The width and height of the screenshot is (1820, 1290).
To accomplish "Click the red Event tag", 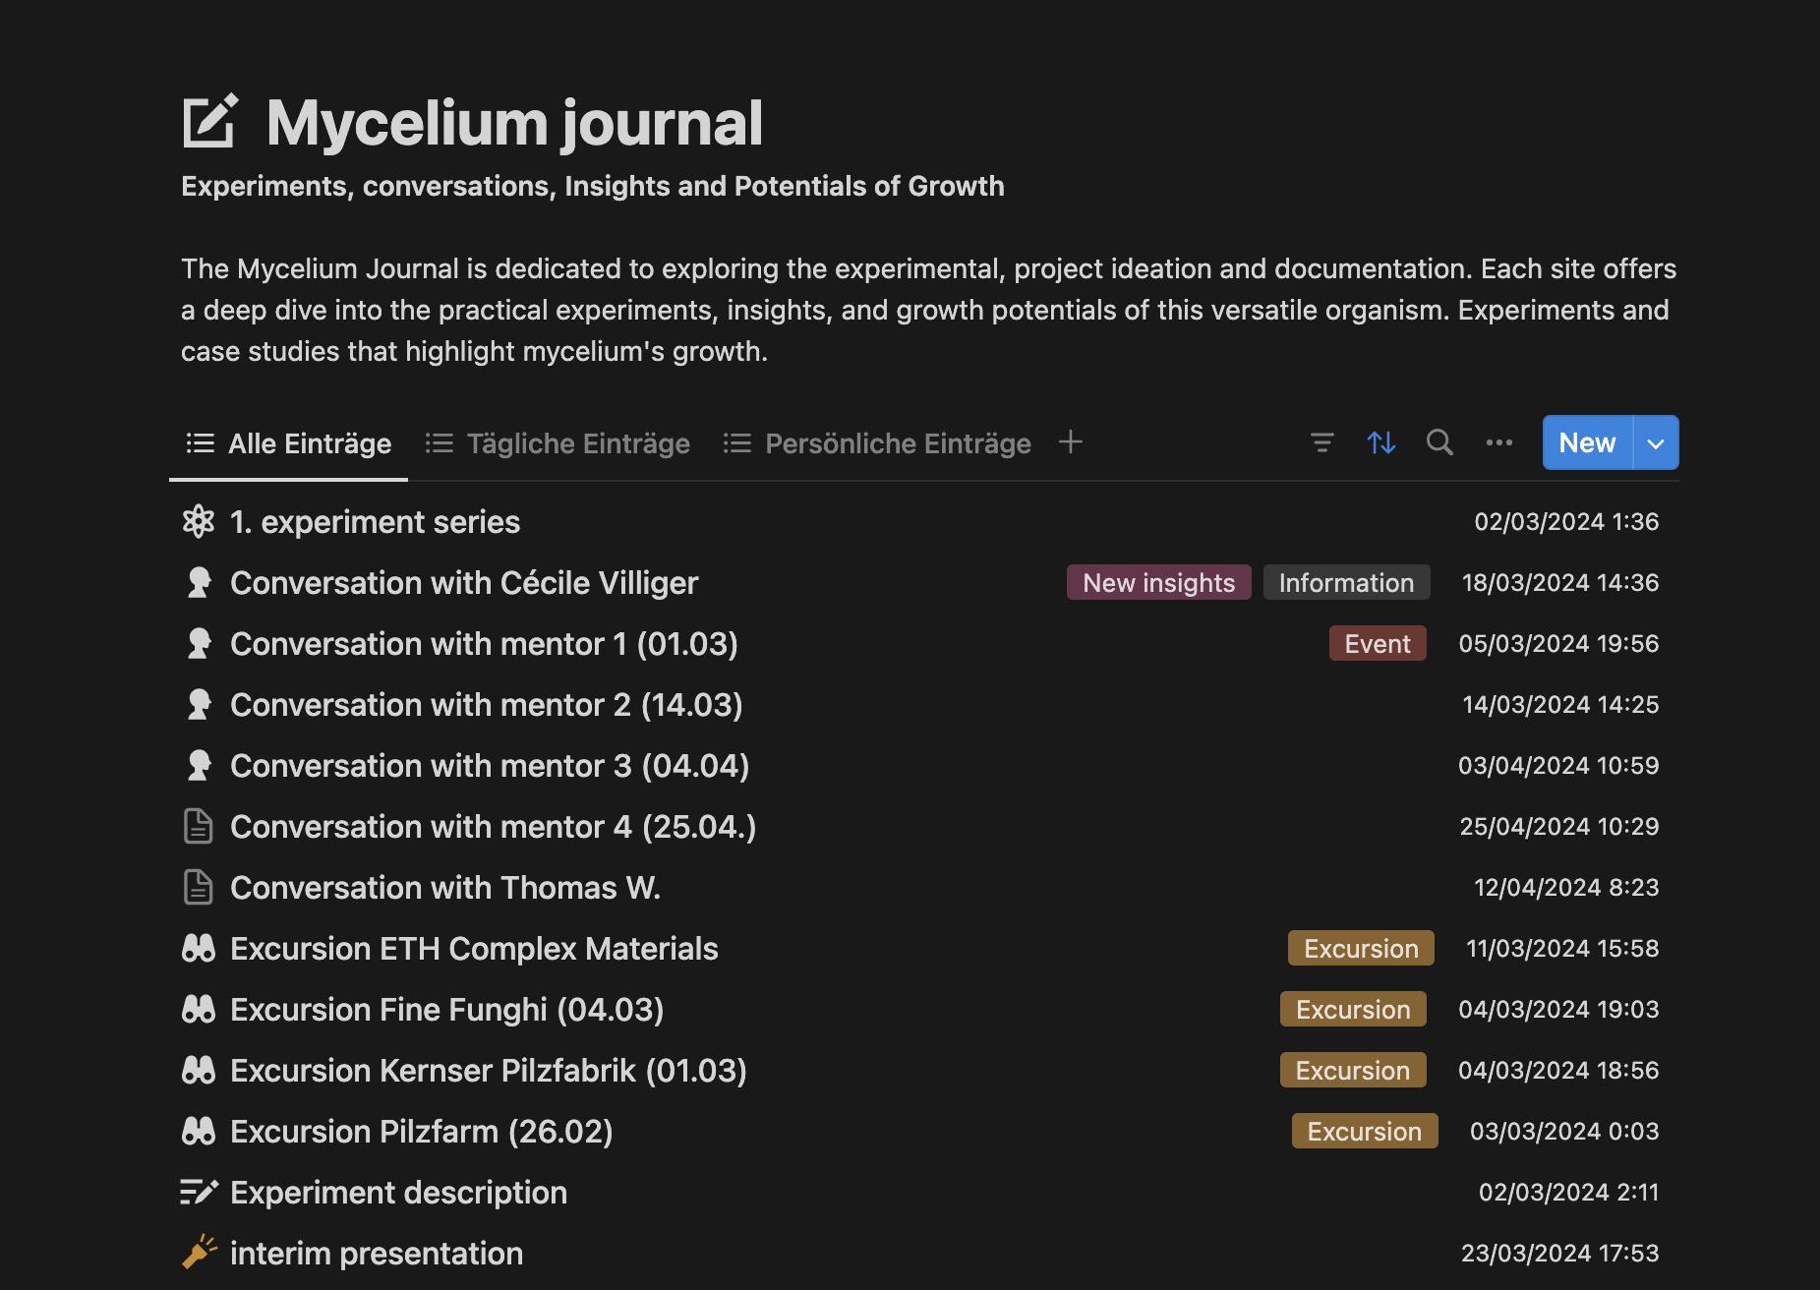I will tap(1378, 644).
